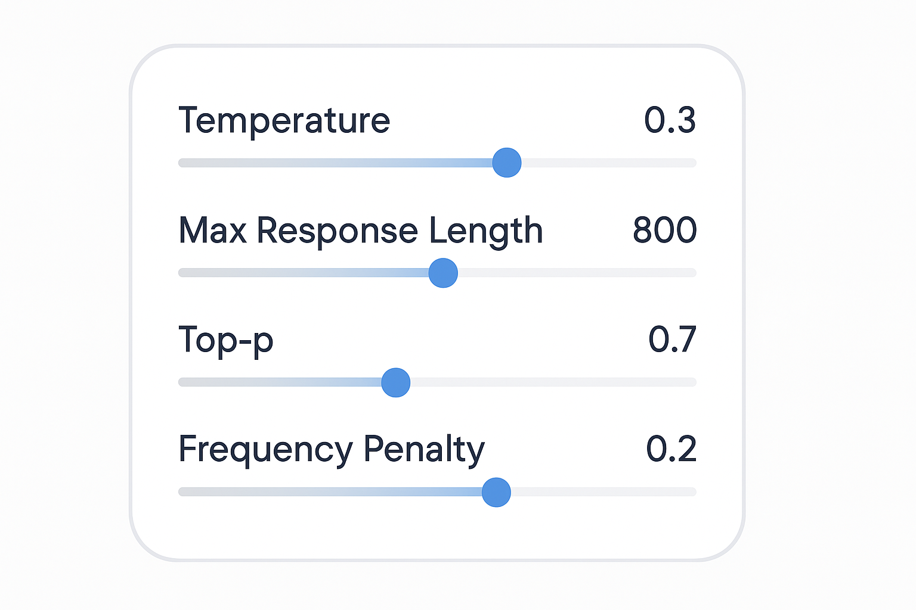
Task: Click the Temperature value 0.3
Action: click(x=670, y=120)
